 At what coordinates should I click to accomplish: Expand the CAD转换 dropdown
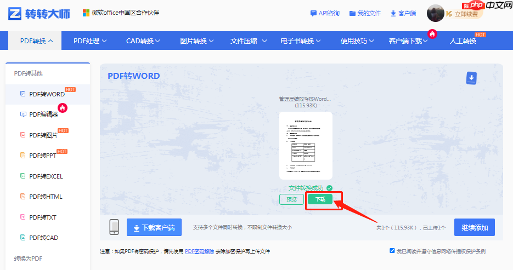[157, 41]
